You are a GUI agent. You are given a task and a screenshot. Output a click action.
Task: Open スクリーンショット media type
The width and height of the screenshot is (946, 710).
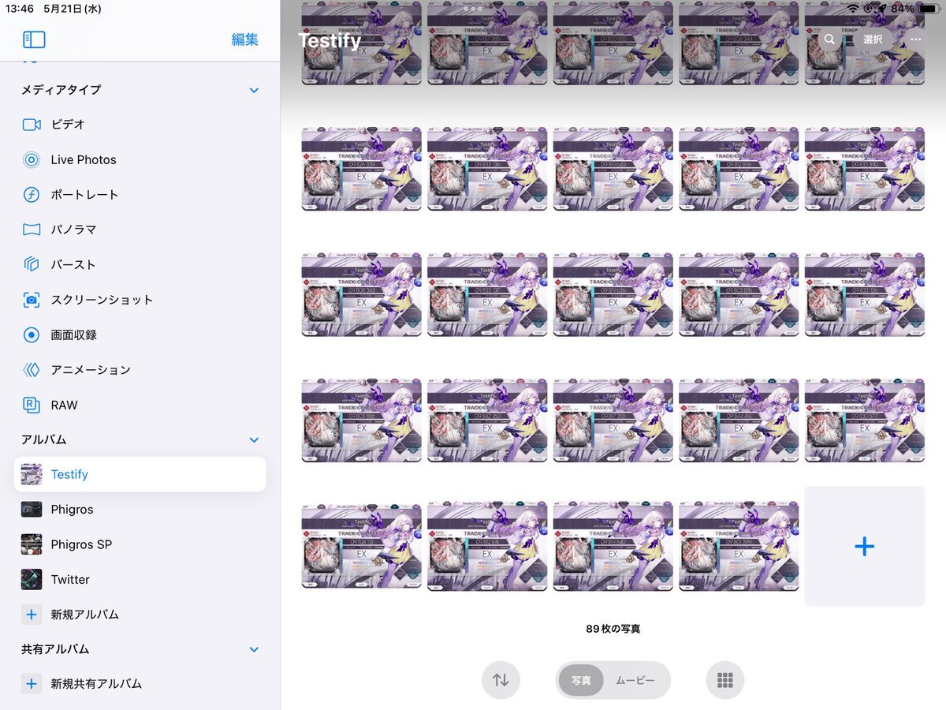(x=140, y=300)
